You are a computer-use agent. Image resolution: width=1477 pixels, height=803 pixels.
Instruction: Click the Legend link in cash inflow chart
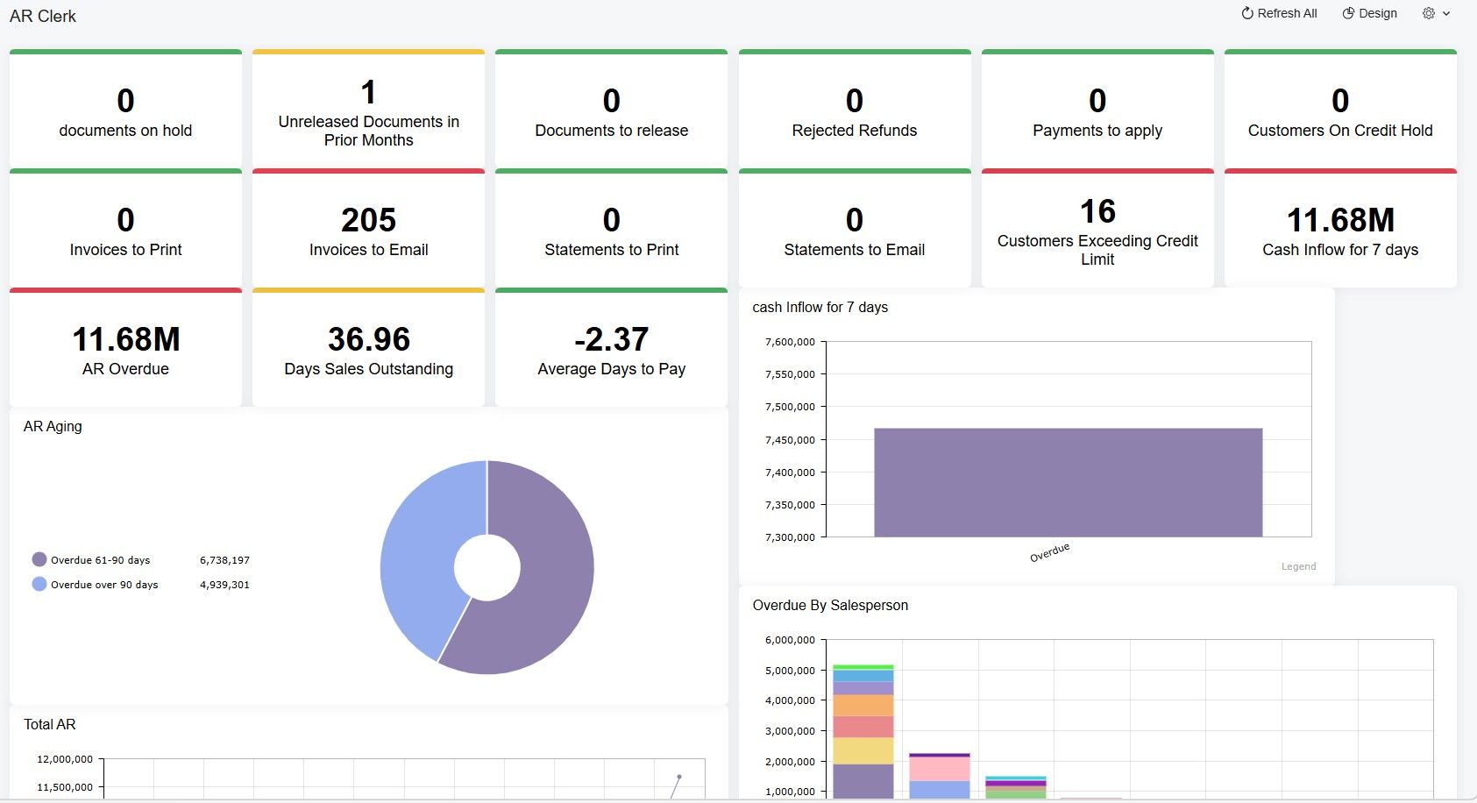point(1298,566)
